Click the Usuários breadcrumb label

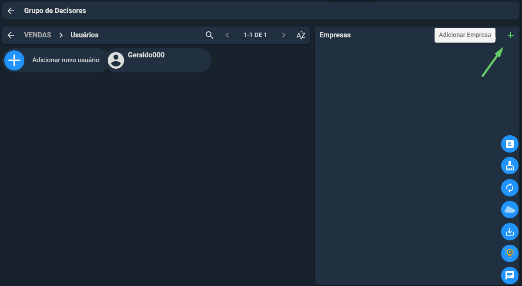84,35
